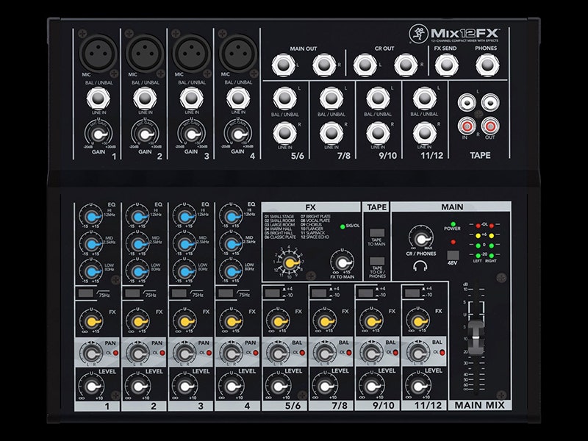This screenshot has width=588, height=441.
Task: Toggle channel 5/6 +4/-10 level switch
Action: [273, 293]
